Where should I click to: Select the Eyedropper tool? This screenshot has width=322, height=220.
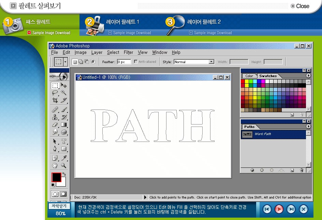[x=64, y=158]
